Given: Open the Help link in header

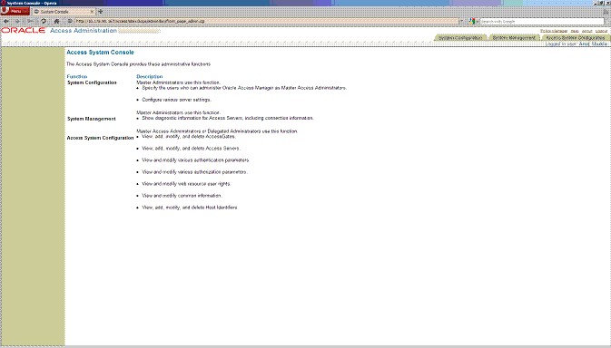Looking at the screenshot, I should tap(575, 31).
